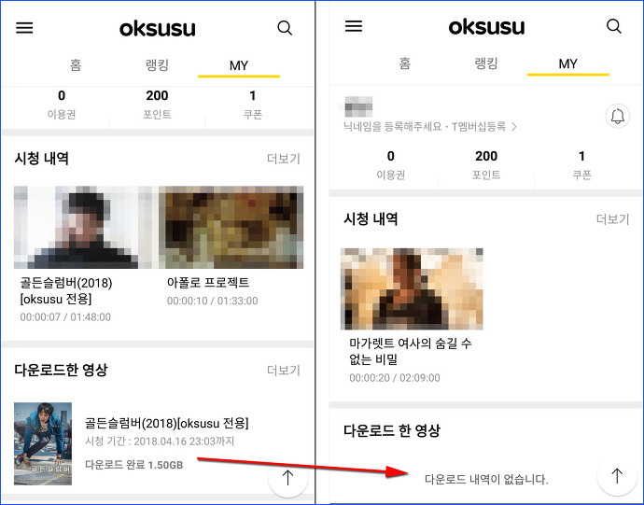Image resolution: width=644 pixels, height=505 pixels.
Task: Open hamburger menu on right phone screen
Action: point(353,26)
